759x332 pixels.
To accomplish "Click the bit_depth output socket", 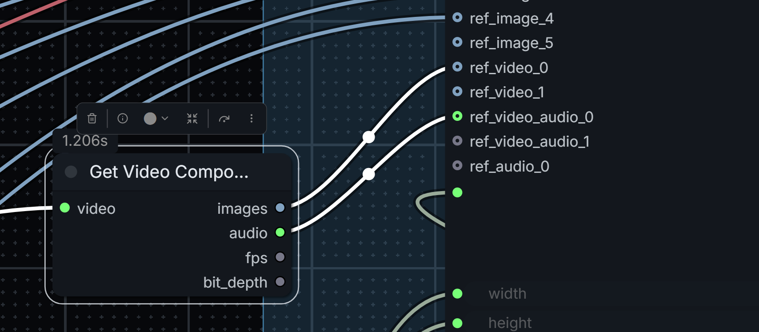I will pos(280,282).
